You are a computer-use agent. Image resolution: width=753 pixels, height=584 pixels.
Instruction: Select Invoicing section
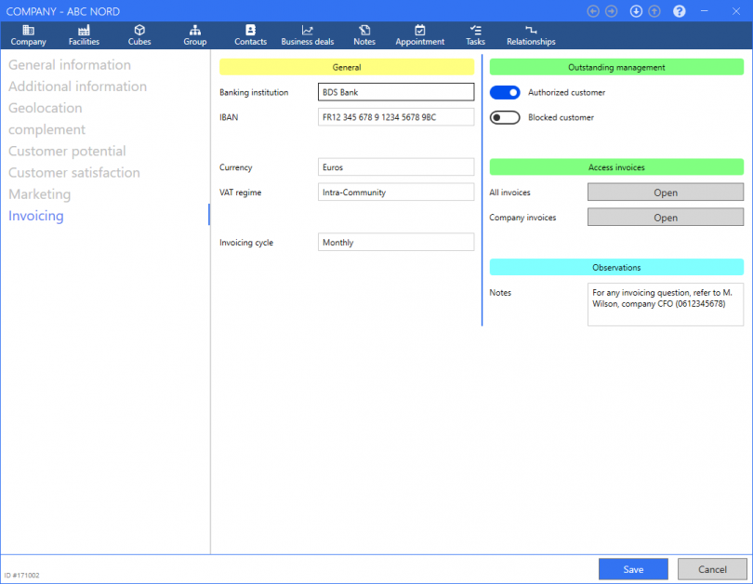pos(35,216)
